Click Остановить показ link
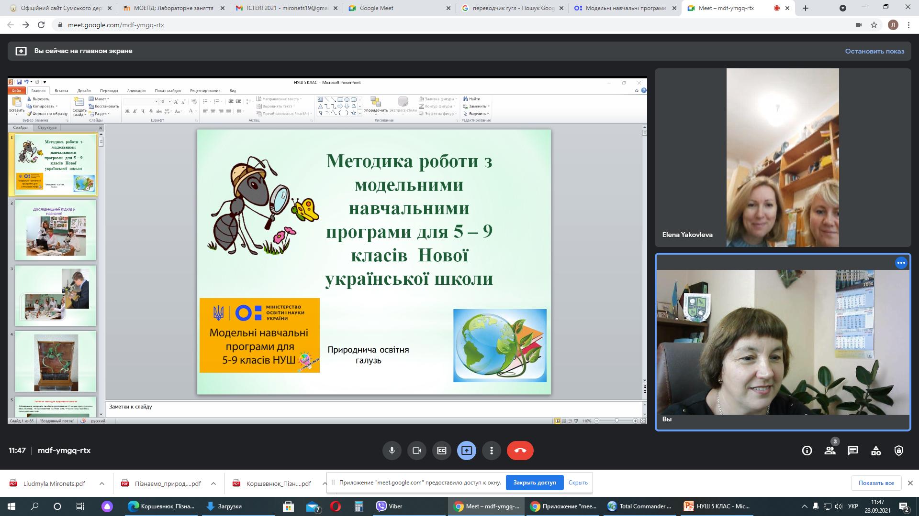Image resolution: width=919 pixels, height=516 pixels. coord(874,51)
